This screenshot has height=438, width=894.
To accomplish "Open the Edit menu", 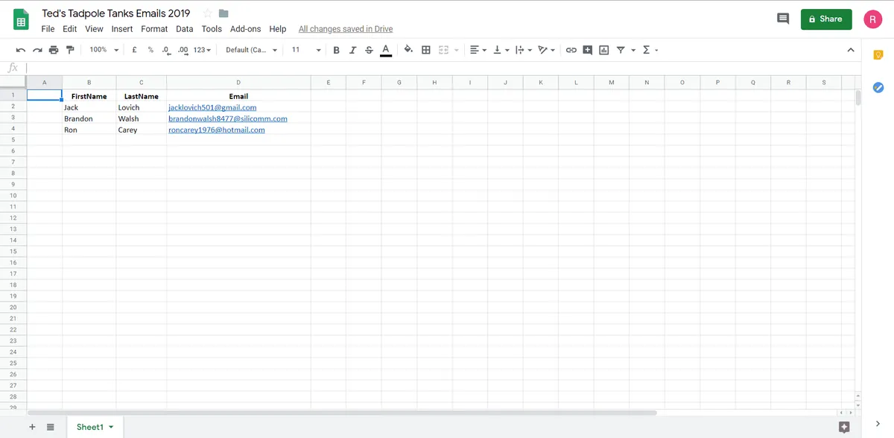I will 70,29.
